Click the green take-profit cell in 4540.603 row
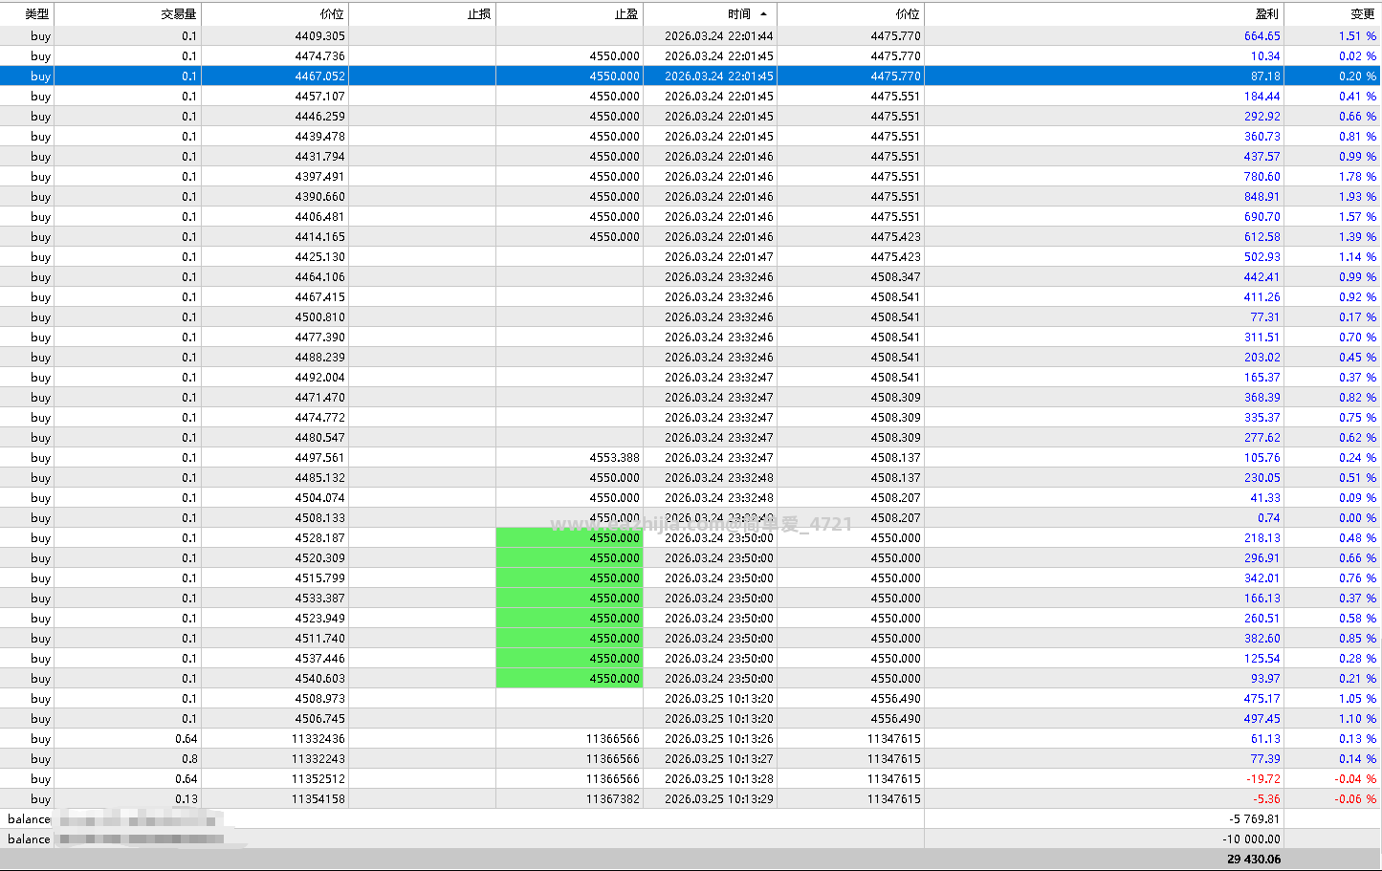 (x=570, y=679)
